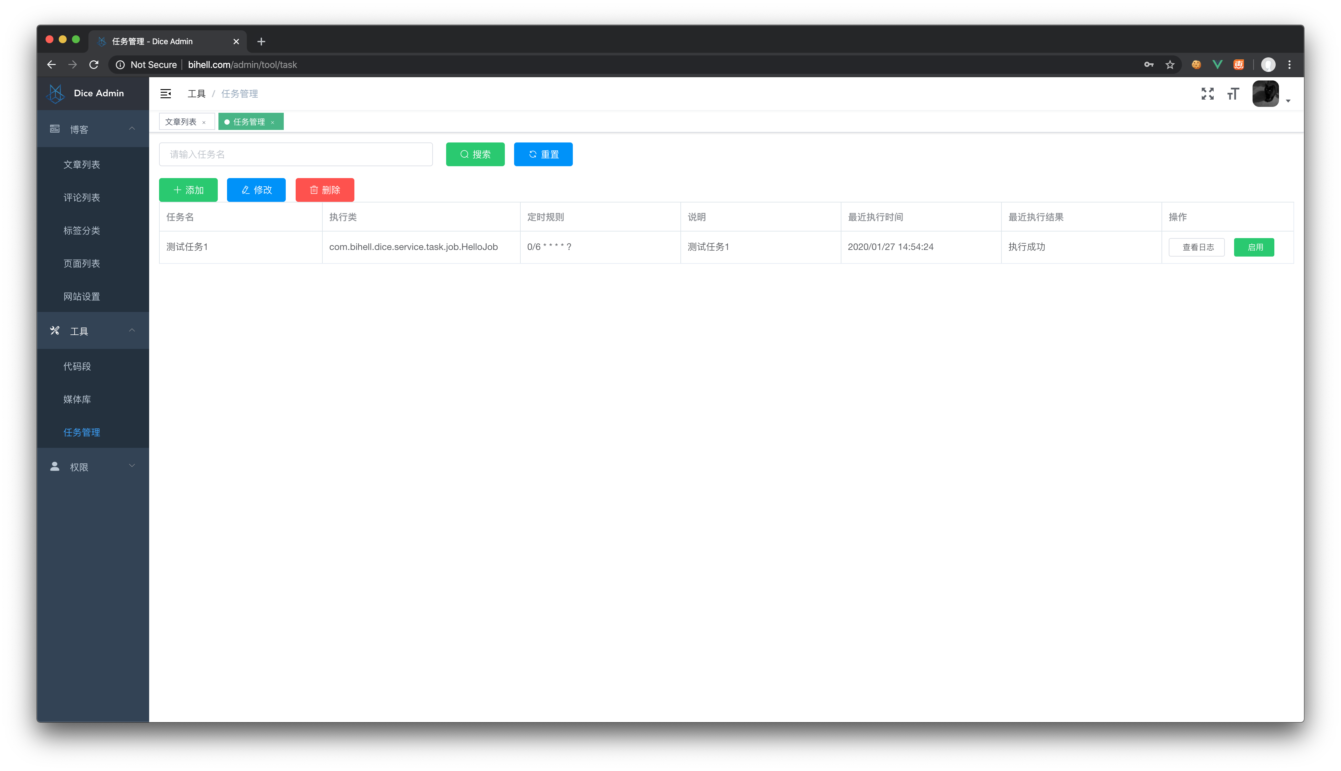Toggle fullscreen mode icon
Image resolution: width=1341 pixels, height=771 pixels.
click(1207, 94)
